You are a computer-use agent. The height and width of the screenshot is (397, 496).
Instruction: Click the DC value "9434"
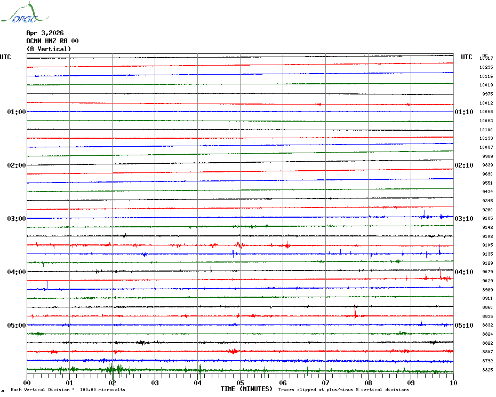click(487, 192)
